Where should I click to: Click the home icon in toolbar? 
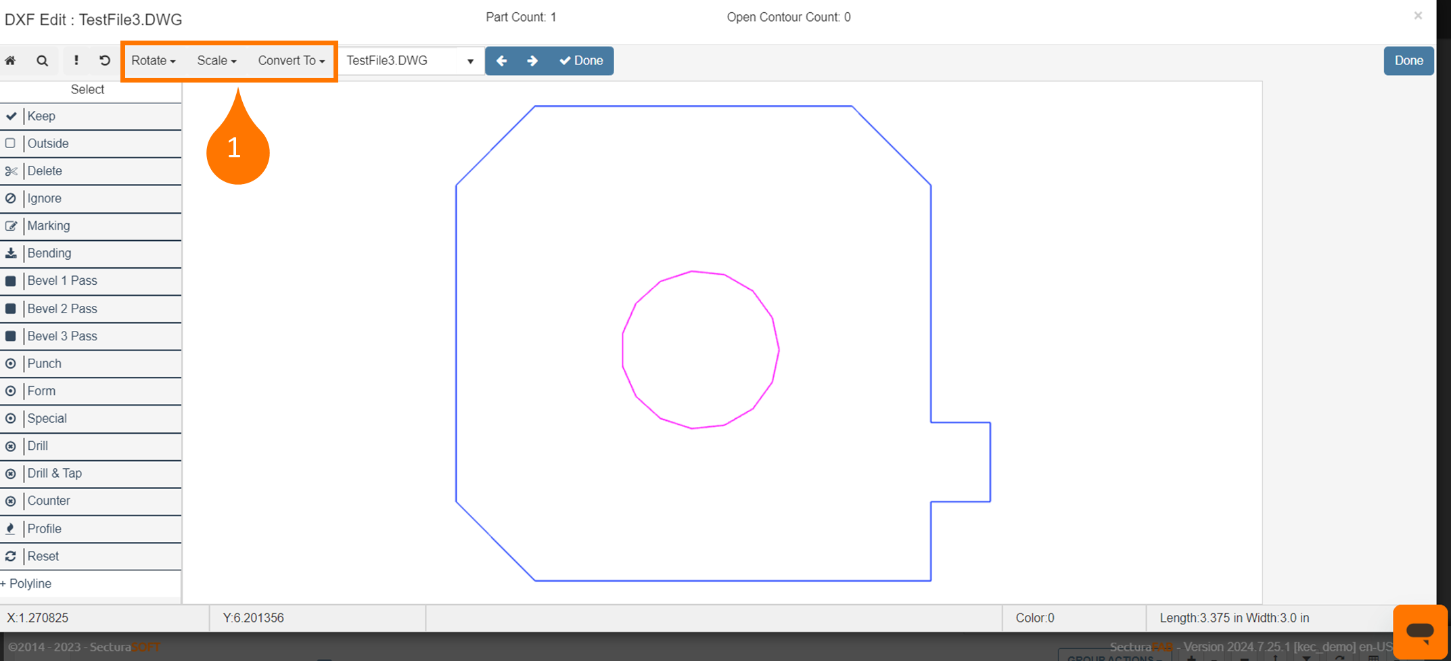pos(11,61)
